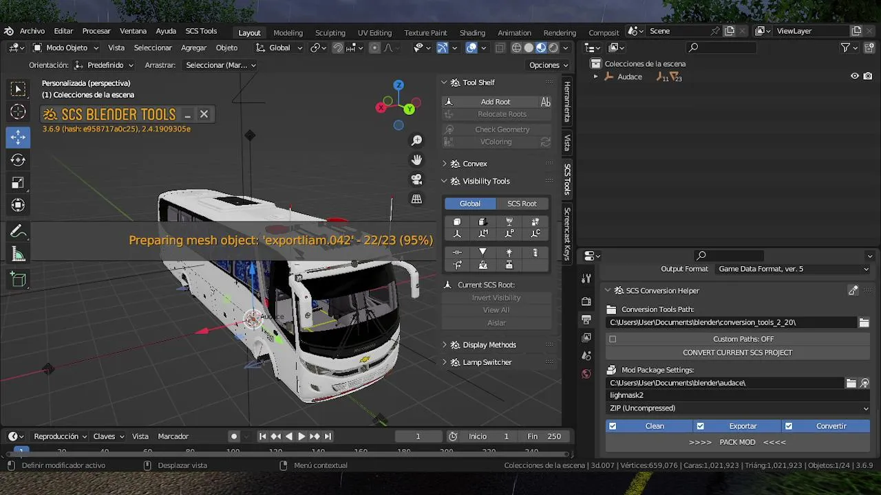881x495 pixels.
Task: Toggle snapping magnet in viewport header
Action: 338,47
